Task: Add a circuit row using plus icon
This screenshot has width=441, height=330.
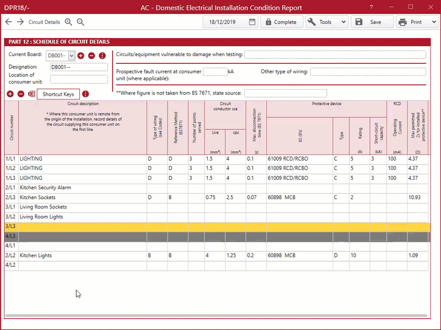Action: point(10,94)
